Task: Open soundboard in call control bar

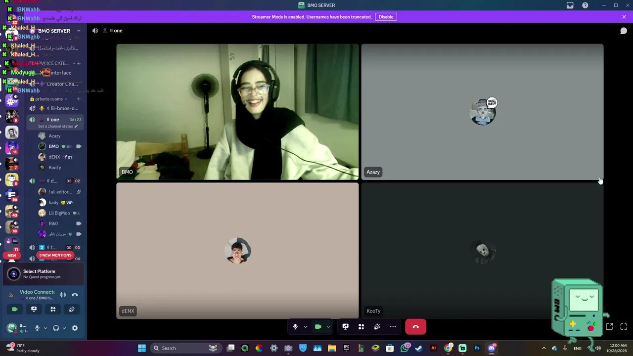Action: point(377,327)
